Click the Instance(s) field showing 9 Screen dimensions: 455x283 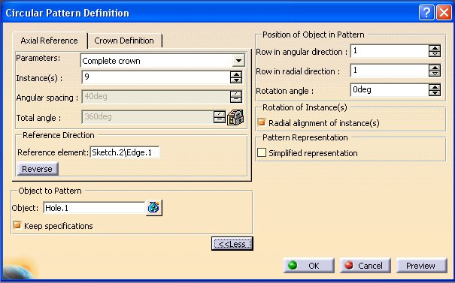pyautogui.click(x=156, y=77)
